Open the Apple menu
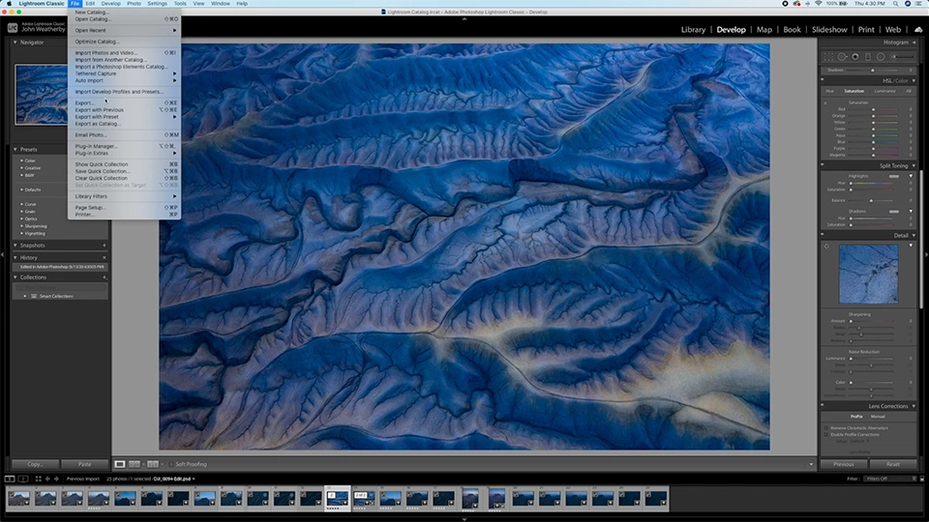Viewport: 929px width, 522px height. tap(9, 4)
